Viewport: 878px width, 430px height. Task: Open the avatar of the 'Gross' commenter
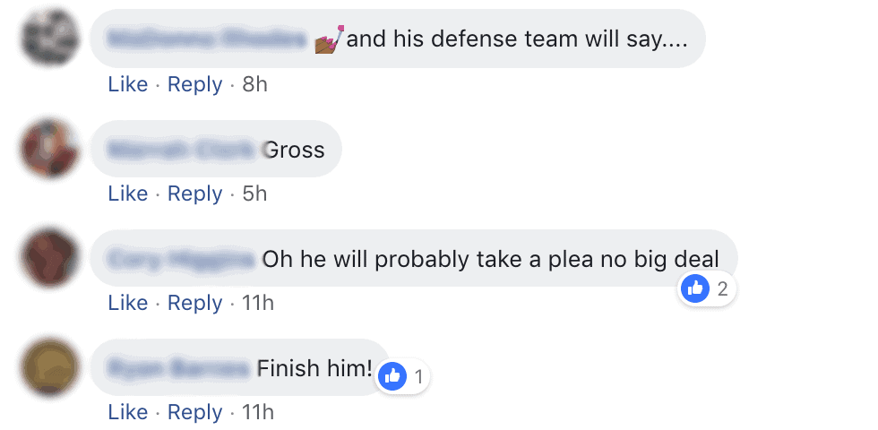click(49, 149)
